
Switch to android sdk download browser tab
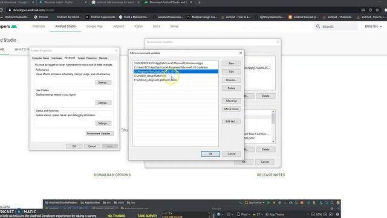115,2
